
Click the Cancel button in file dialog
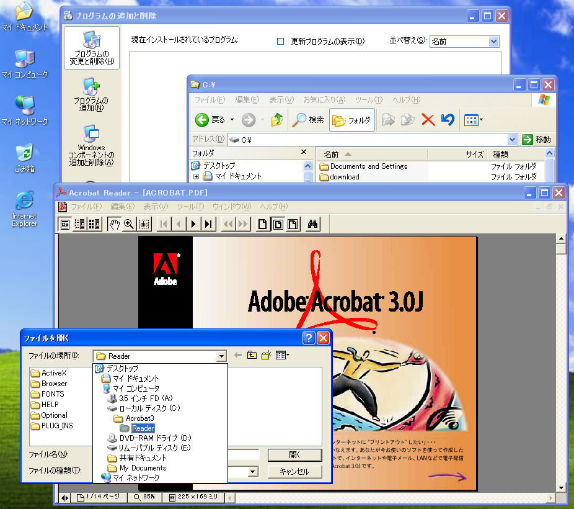pyautogui.click(x=294, y=472)
